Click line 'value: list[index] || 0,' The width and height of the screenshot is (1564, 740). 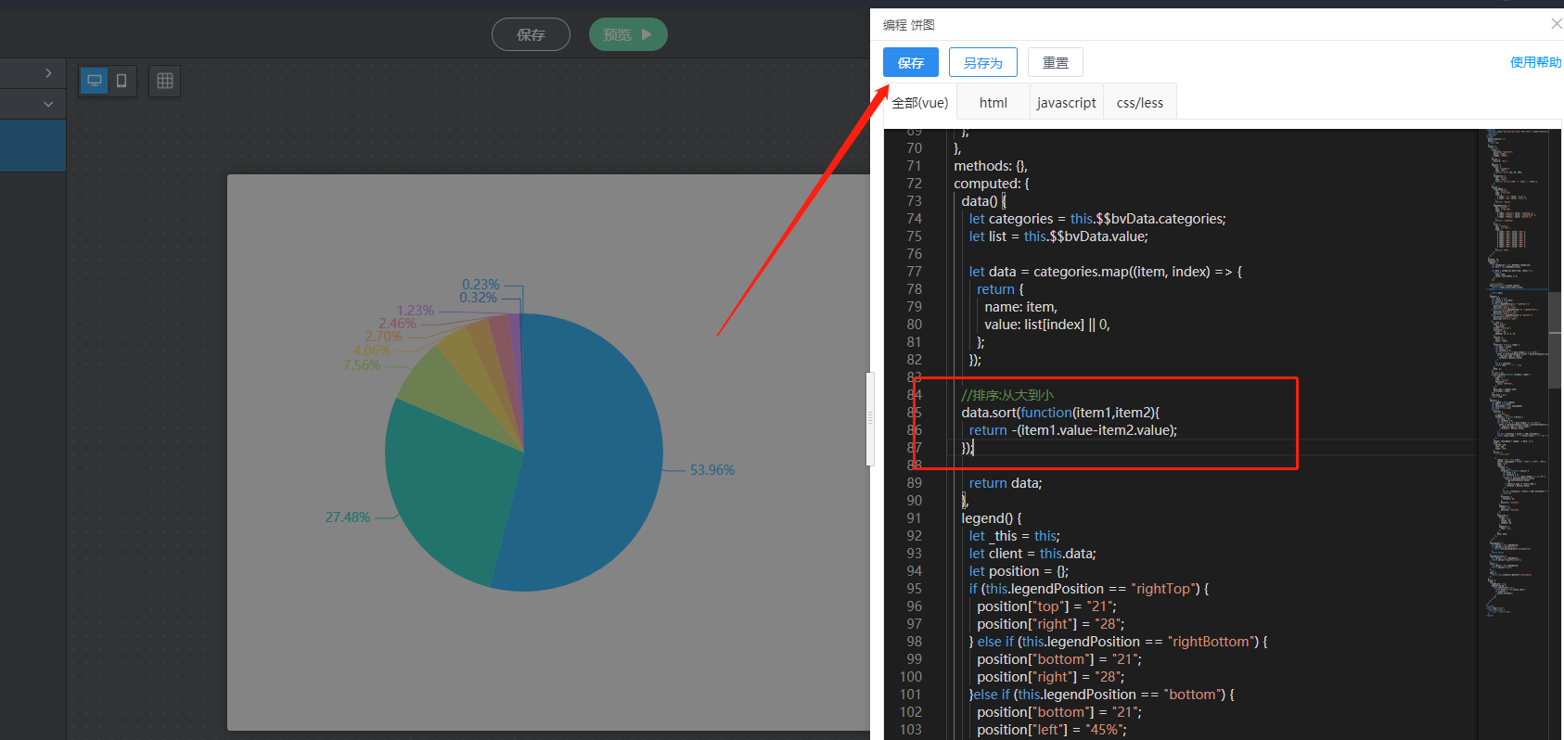[1047, 325]
